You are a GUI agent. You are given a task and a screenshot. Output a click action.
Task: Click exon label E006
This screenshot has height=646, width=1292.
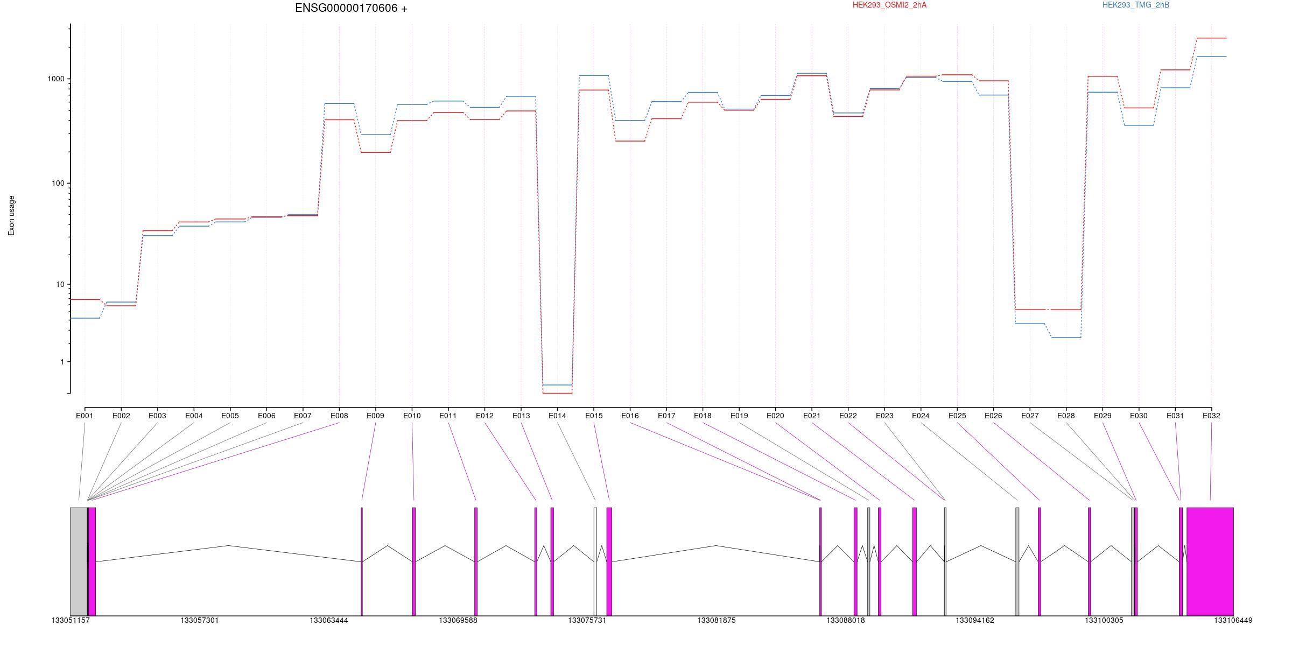[x=266, y=416]
